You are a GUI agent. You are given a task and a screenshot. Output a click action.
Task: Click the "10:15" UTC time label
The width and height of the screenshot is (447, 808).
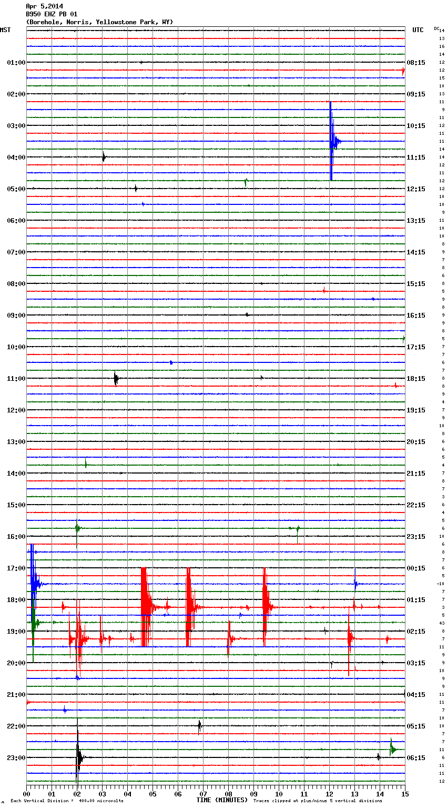[x=416, y=126]
